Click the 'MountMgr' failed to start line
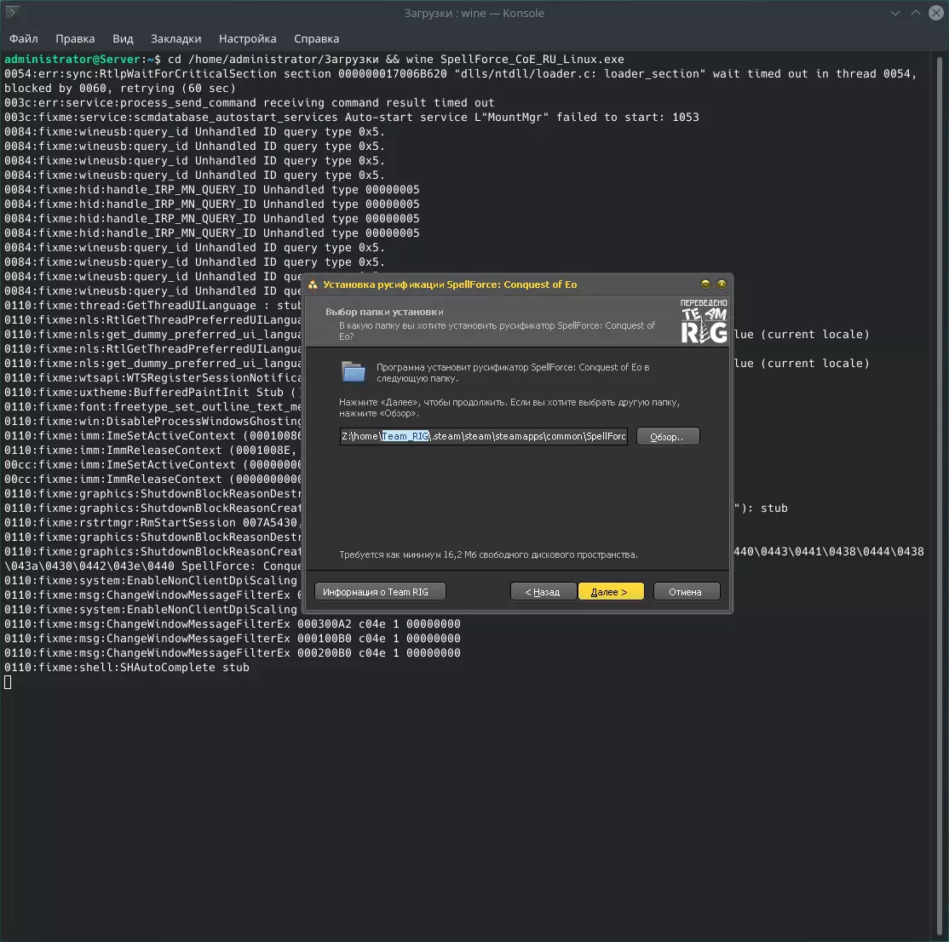Viewport: 949px width, 942px height. (352, 118)
